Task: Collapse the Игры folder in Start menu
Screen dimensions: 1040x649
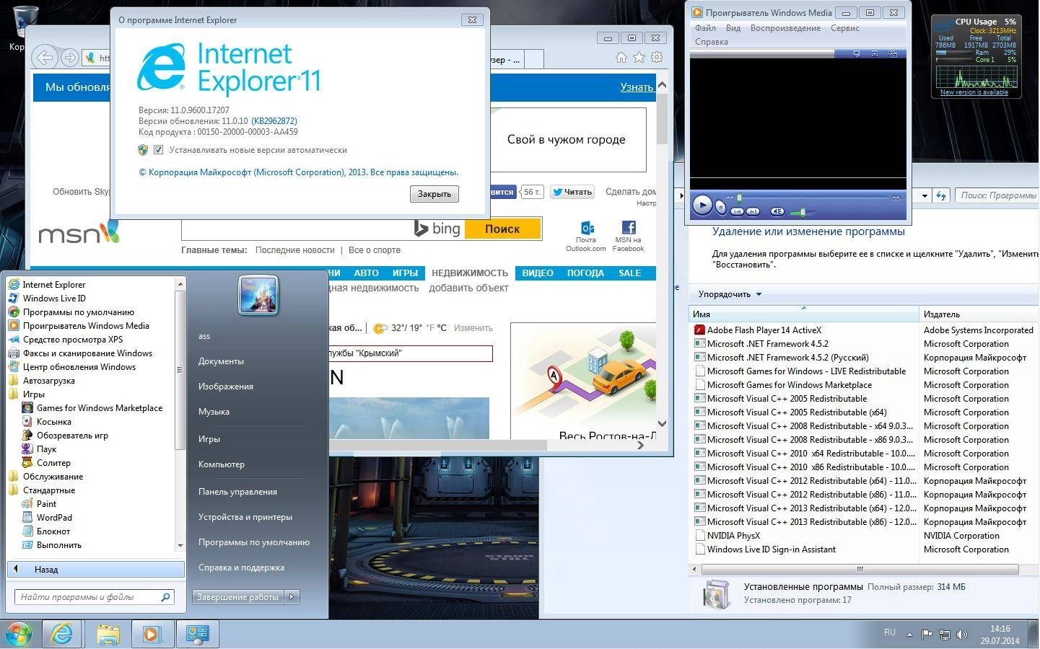Action: pos(33,394)
